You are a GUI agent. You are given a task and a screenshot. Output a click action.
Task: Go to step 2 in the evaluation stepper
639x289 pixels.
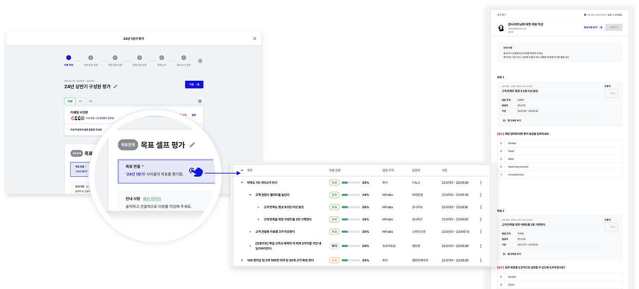click(91, 58)
